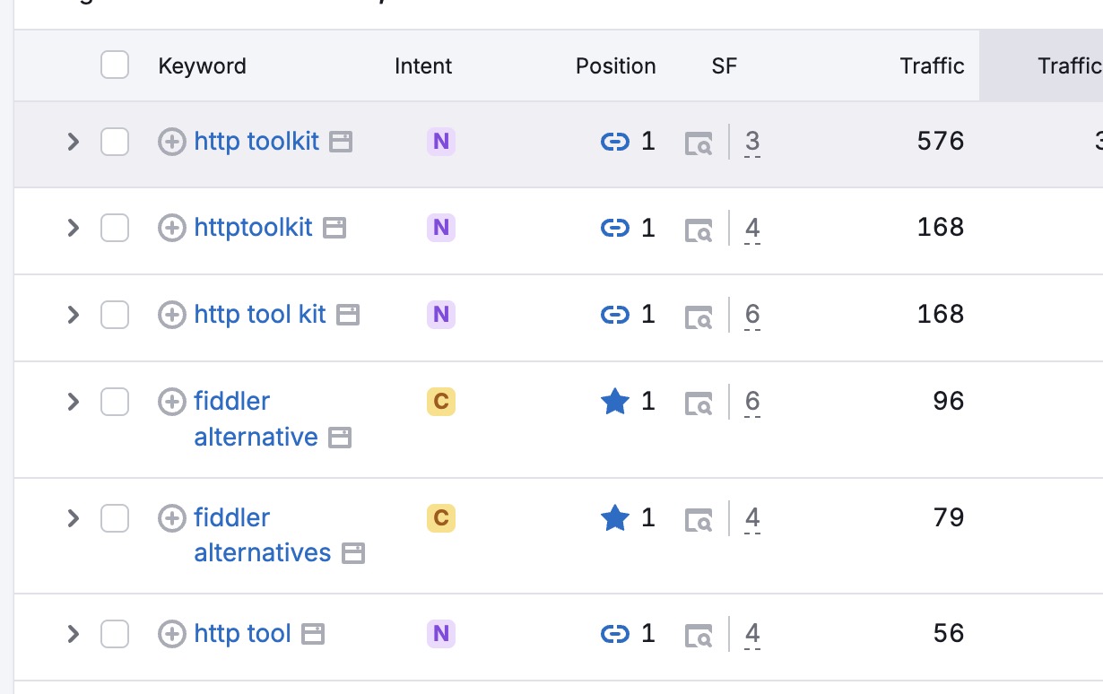Open the 'fiddler alternative' keyword link
This screenshot has height=694, width=1103.
256,419
